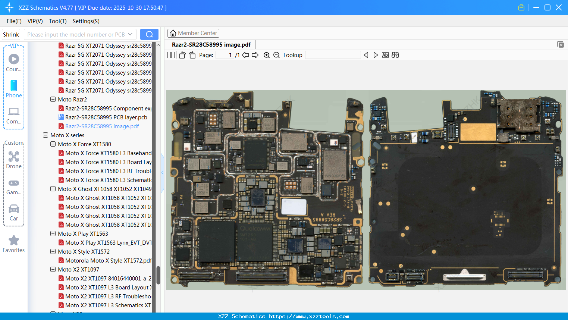Collapse the Moto X series tree branch
This screenshot has height=320, width=568.
45,135
